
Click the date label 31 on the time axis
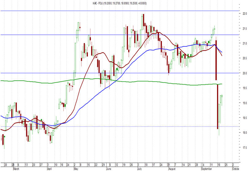click(168, 165)
